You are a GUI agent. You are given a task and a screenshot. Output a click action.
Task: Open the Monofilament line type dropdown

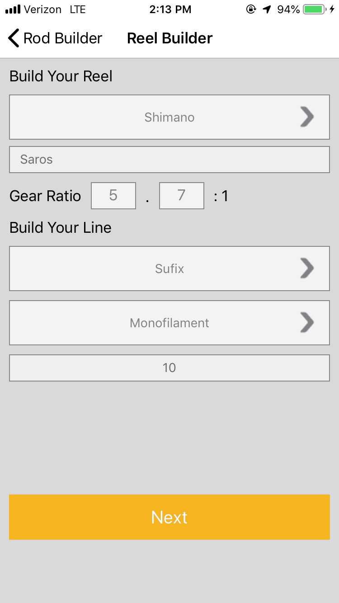click(169, 323)
